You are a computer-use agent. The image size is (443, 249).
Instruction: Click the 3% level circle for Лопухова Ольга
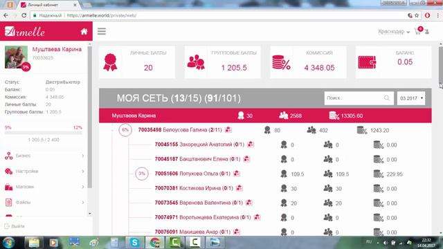pyautogui.click(x=141, y=174)
